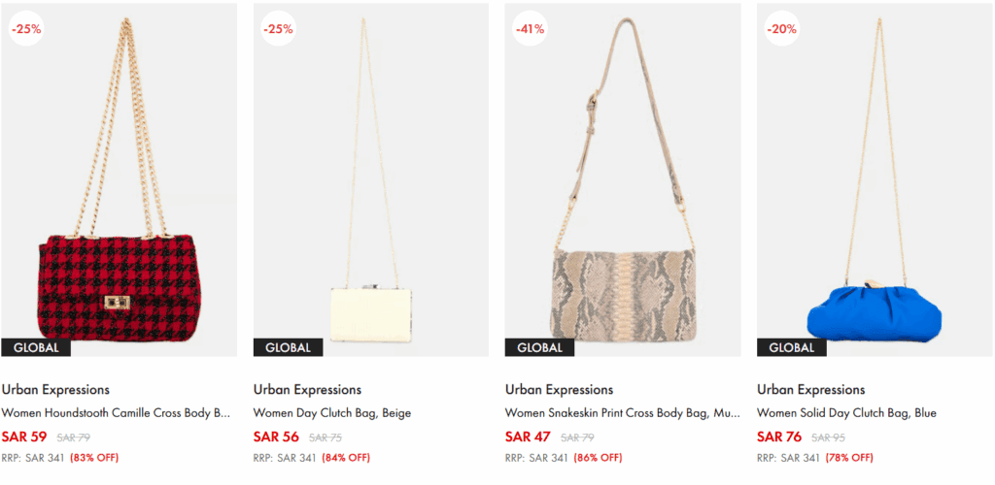Click the SAR 76 sale price
The image size is (995, 485).
(x=779, y=436)
